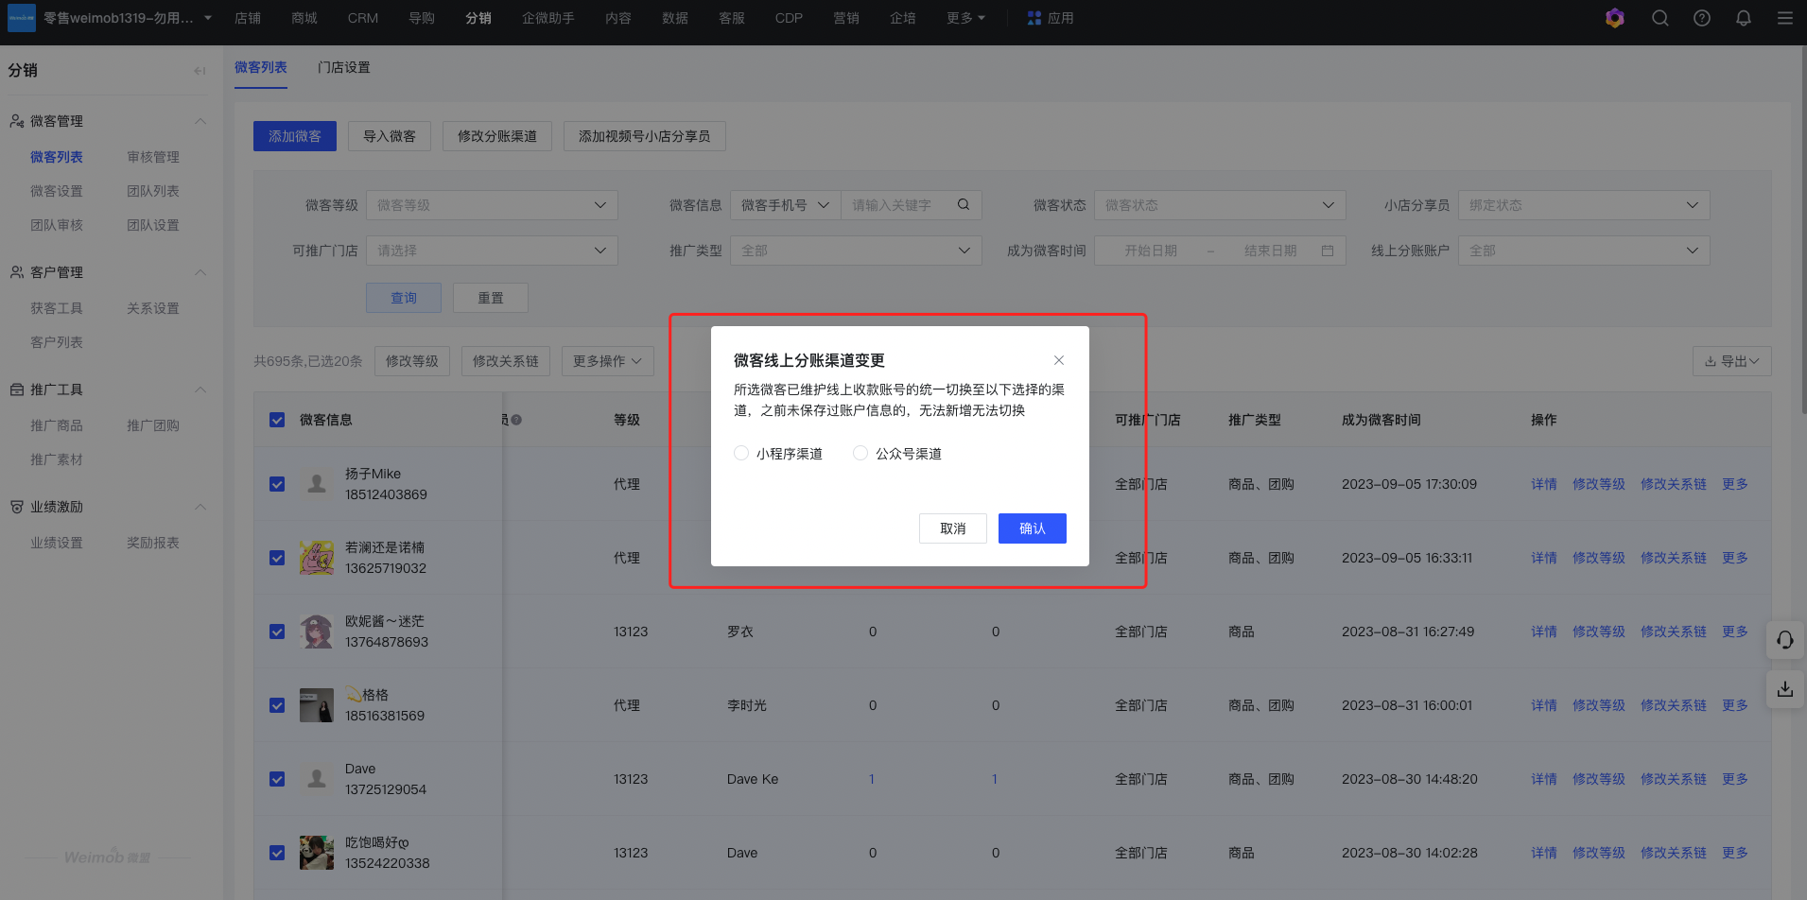This screenshot has width=1807, height=900.
Task: Collapse the 分销 sidebar with arrow icon
Action: pyautogui.click(x=200, y=71)
